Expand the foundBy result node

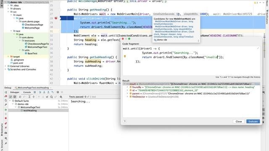[127, 87]
